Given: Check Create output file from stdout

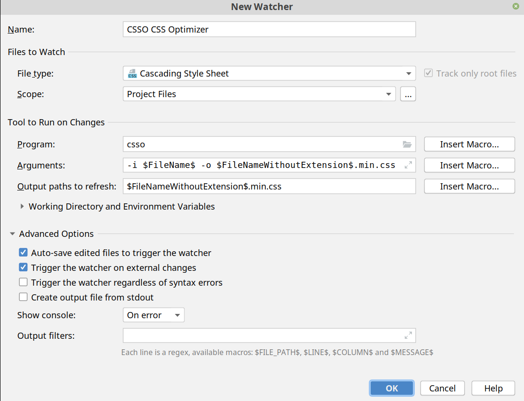Looking at the screenshot, I should [x=23, y=297].
